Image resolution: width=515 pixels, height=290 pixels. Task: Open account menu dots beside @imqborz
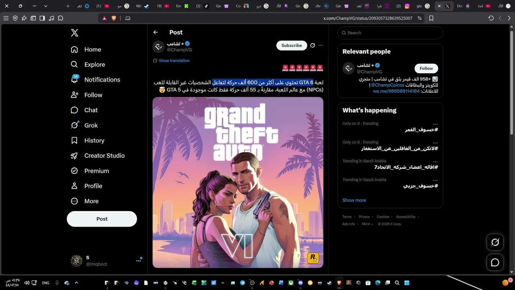pos(138,261)
